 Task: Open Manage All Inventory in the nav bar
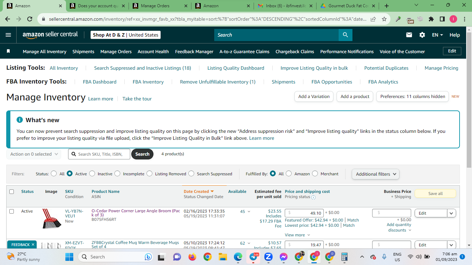coord(45,51)
